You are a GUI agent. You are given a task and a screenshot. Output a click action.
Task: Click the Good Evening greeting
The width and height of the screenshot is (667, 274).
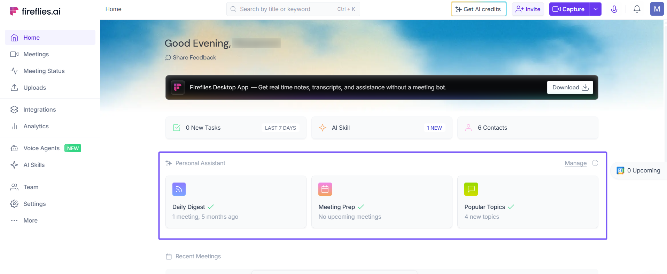tap(197, 43)
